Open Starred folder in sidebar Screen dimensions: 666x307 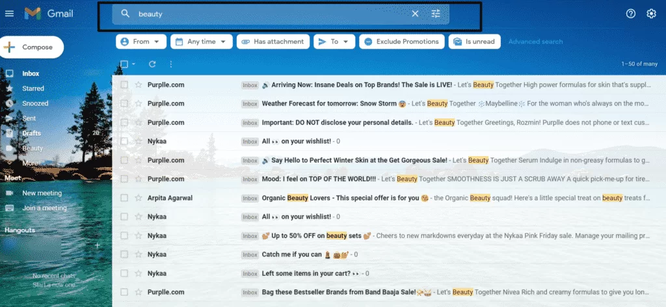click(x=33, y=88)
